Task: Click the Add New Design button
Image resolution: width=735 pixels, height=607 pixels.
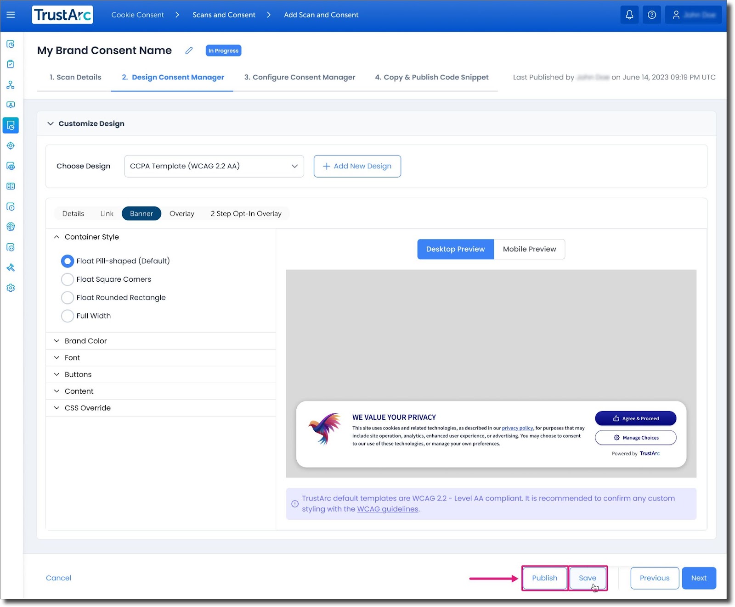Action: [x=357, y=166]
